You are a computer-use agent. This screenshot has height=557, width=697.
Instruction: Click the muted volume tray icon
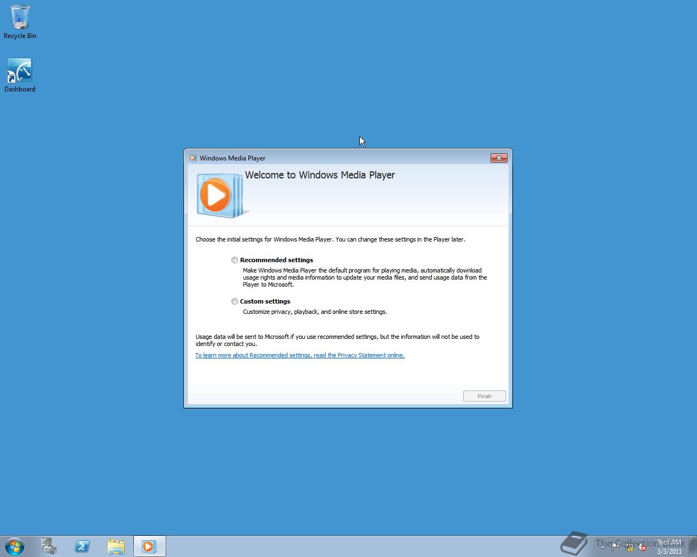[643, 547]
